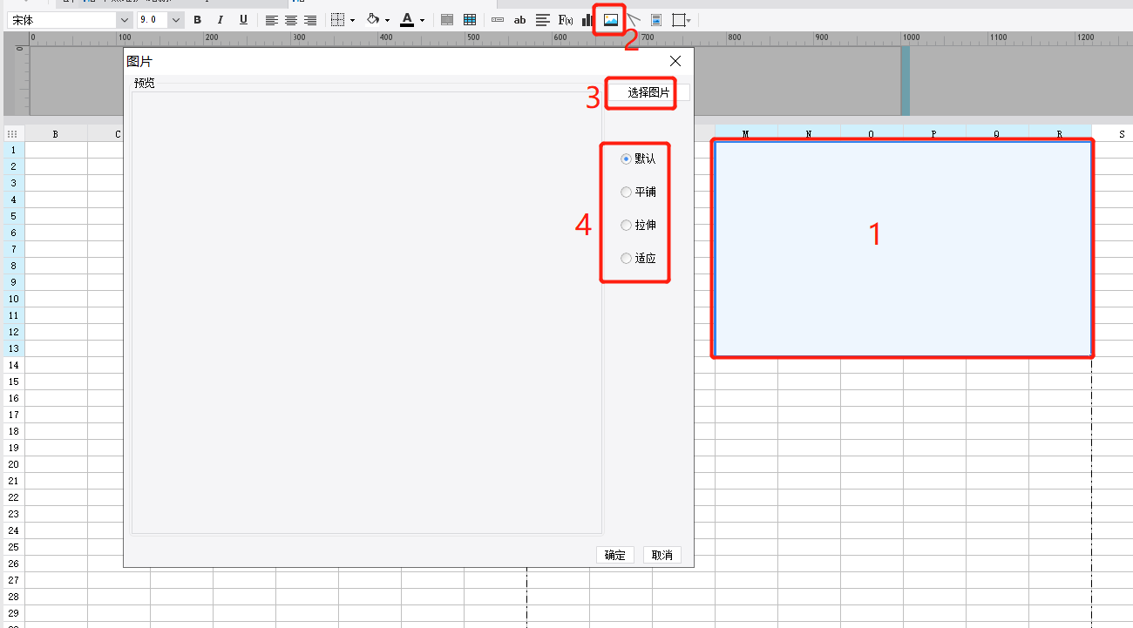Insert a plain text cell element
Viewport: 1133px width, 628px height.
click(498, 20)
